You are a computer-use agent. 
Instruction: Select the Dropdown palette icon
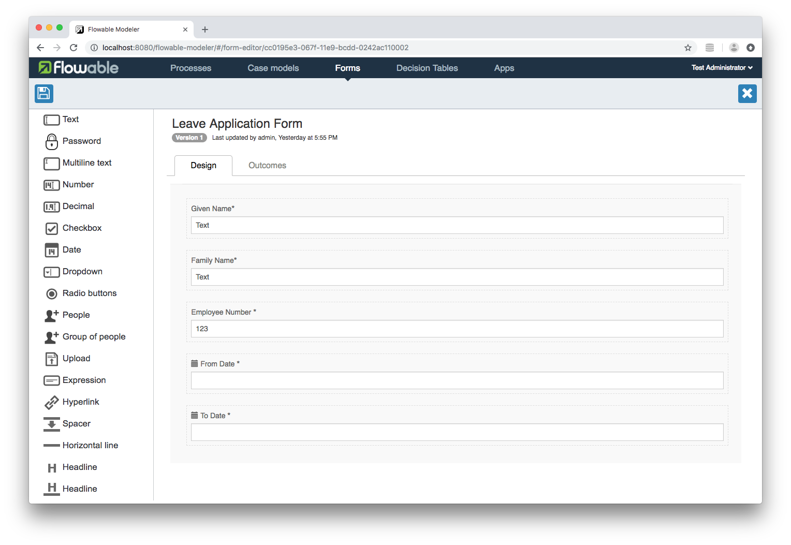tap(52, 272)
